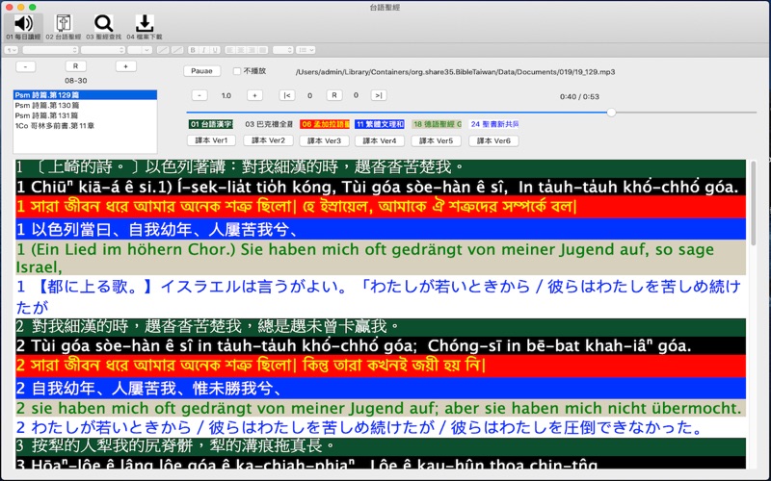Screen dimensions: 771x481
Task: Open the 聖經查找 search magnifier icon
Action: pyautogui.click(x=104, y=23)
